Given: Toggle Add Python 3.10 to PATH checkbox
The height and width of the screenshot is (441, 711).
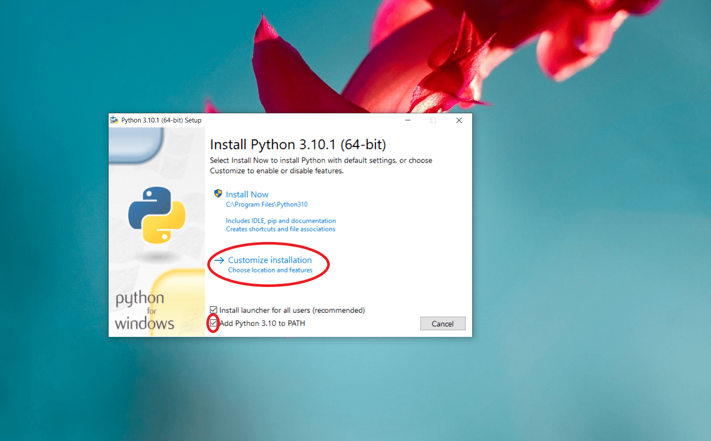Looking at the screenshot, I should click(x=213, y=323).
